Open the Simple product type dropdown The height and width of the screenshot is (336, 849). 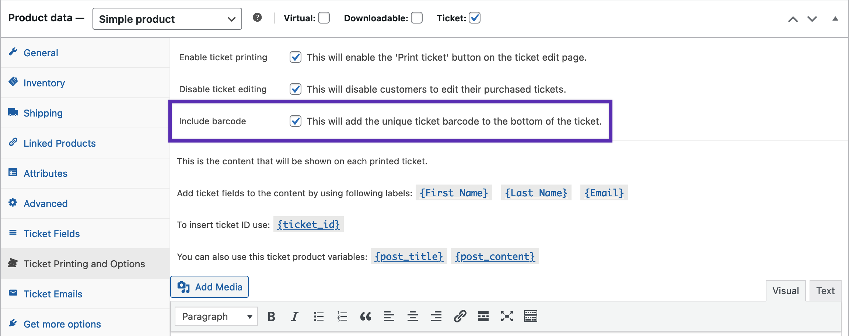167,19
